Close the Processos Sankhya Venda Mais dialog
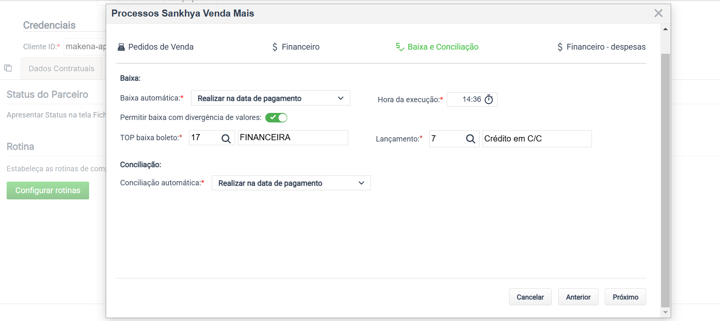720x321 pixels. click(x=658, y=13)
